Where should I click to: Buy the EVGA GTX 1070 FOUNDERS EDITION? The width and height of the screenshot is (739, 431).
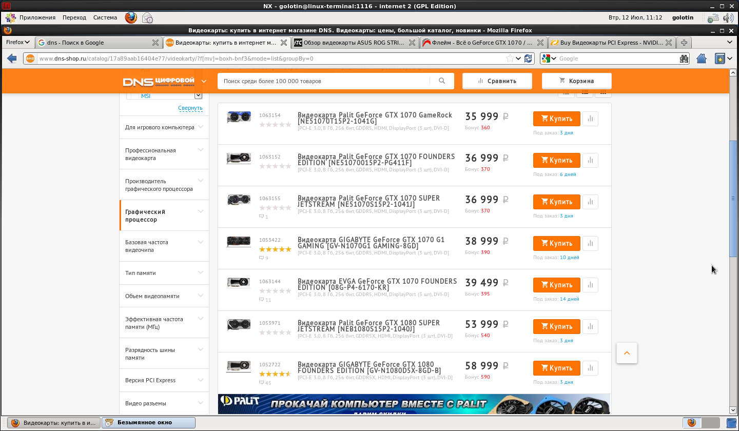click(556, 285)
